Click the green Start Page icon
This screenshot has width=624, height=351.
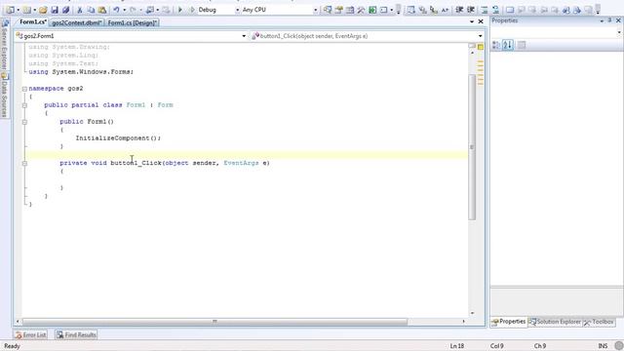click(x=372, y=10)
